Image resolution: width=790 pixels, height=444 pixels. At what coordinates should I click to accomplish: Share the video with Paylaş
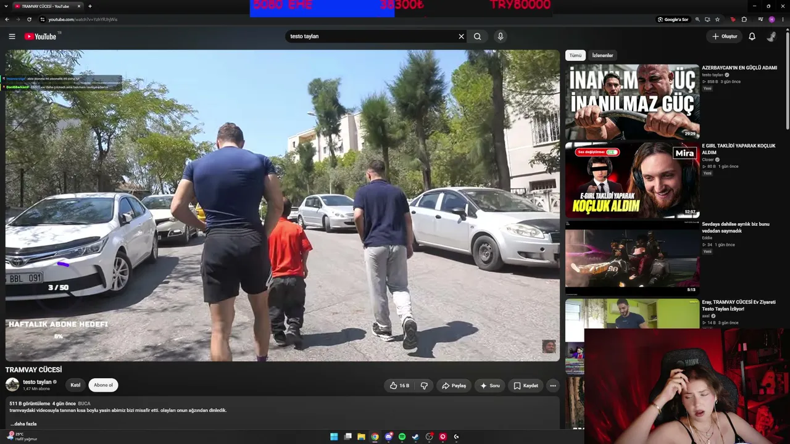coord(454,385)
